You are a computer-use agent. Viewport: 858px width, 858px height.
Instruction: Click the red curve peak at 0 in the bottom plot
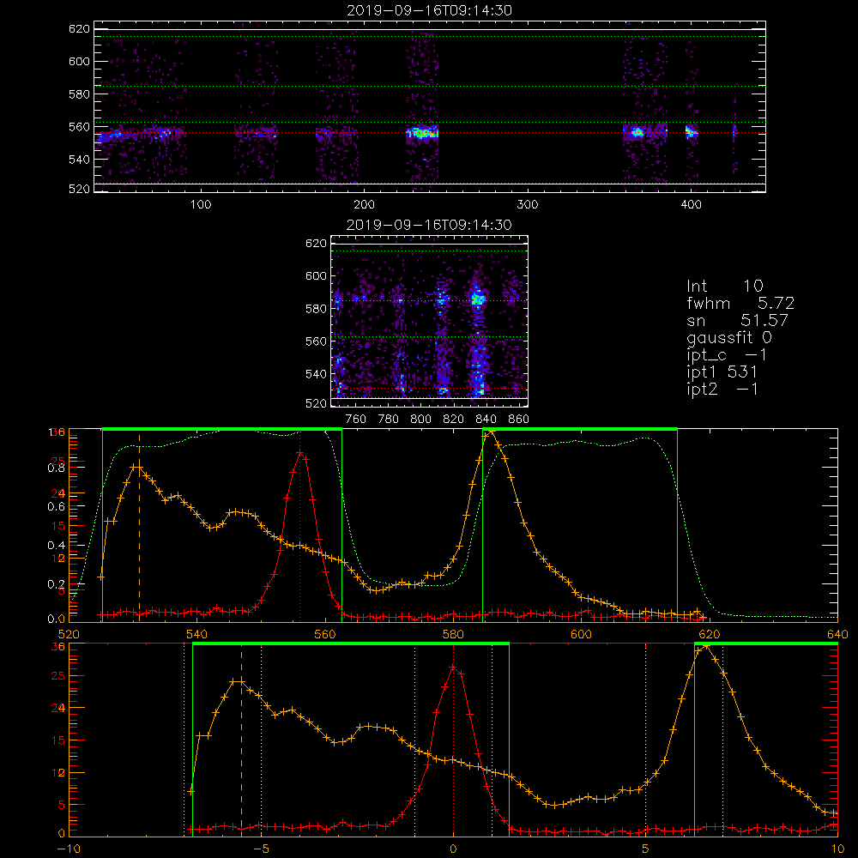pyautogui.click(x=453, y=667)
